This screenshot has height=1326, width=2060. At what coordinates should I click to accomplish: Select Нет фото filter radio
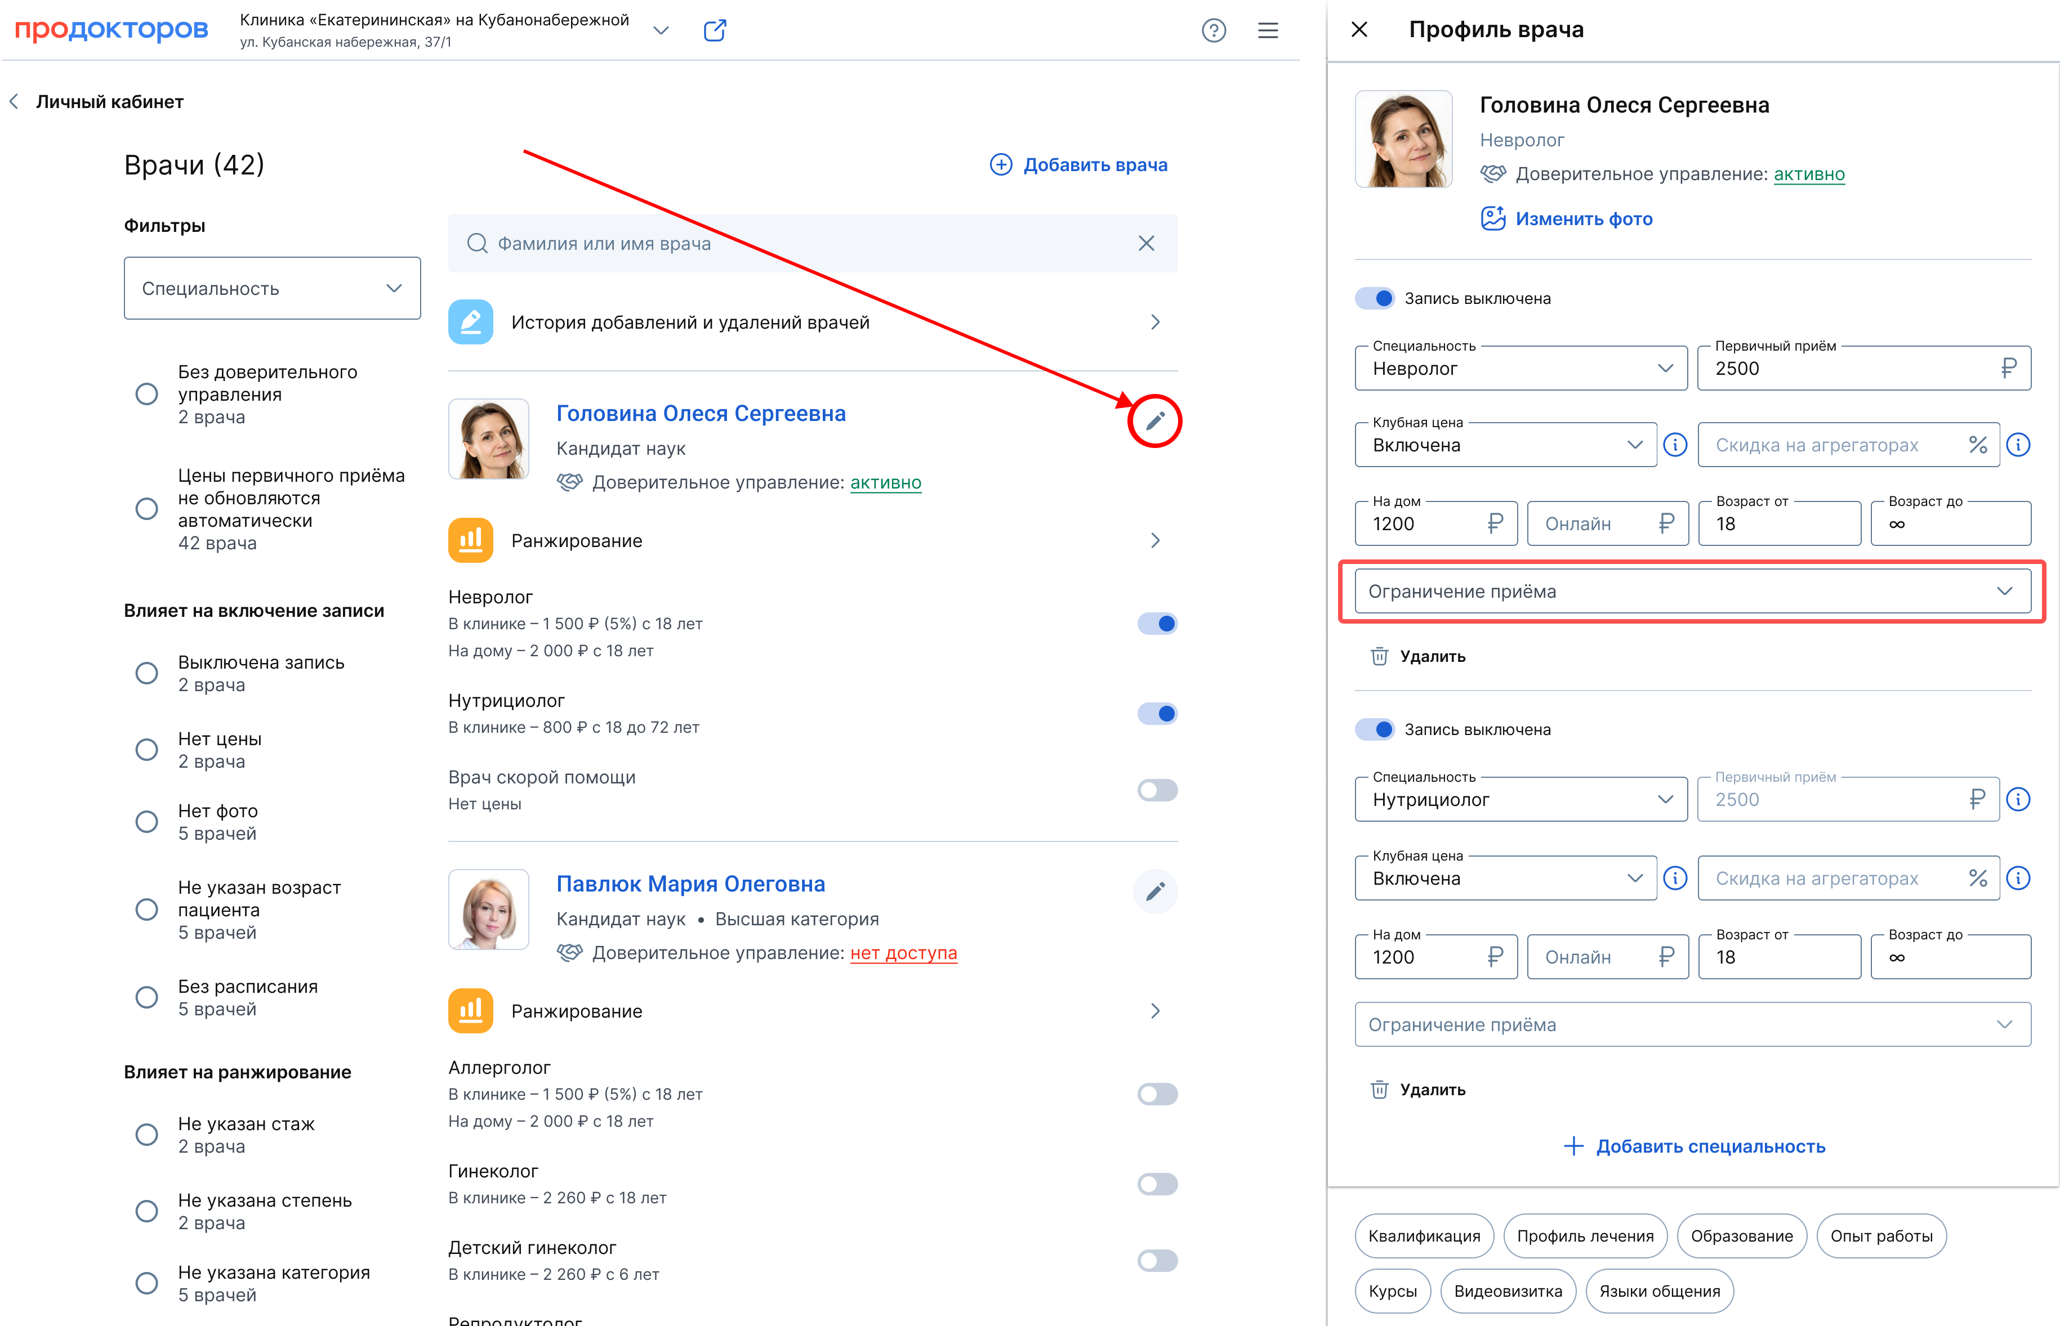[x=146, y=822]
